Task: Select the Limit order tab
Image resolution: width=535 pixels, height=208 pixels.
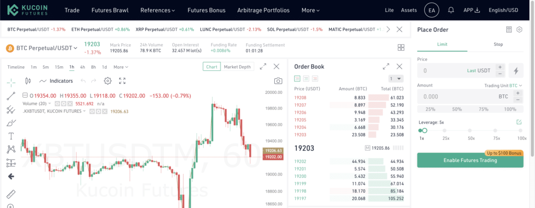Action: (442, 44)
